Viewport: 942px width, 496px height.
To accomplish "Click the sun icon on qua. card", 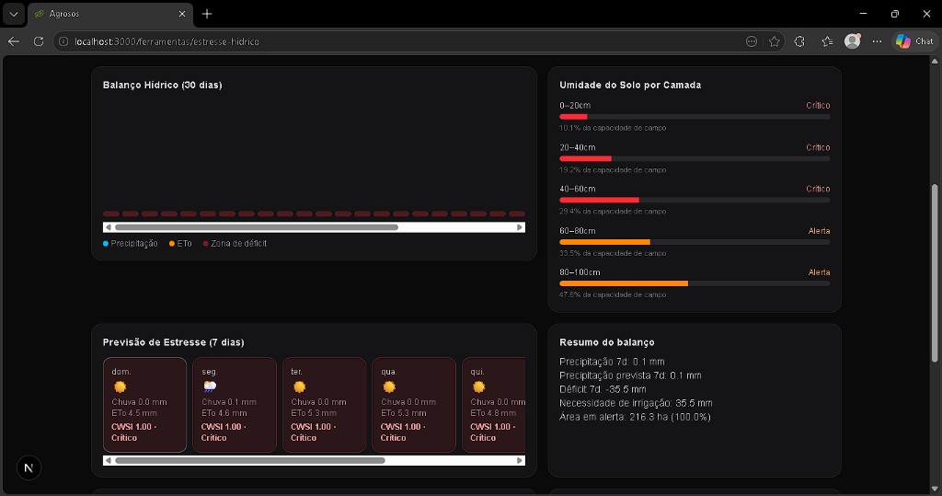I will click(x=389, y=386).
